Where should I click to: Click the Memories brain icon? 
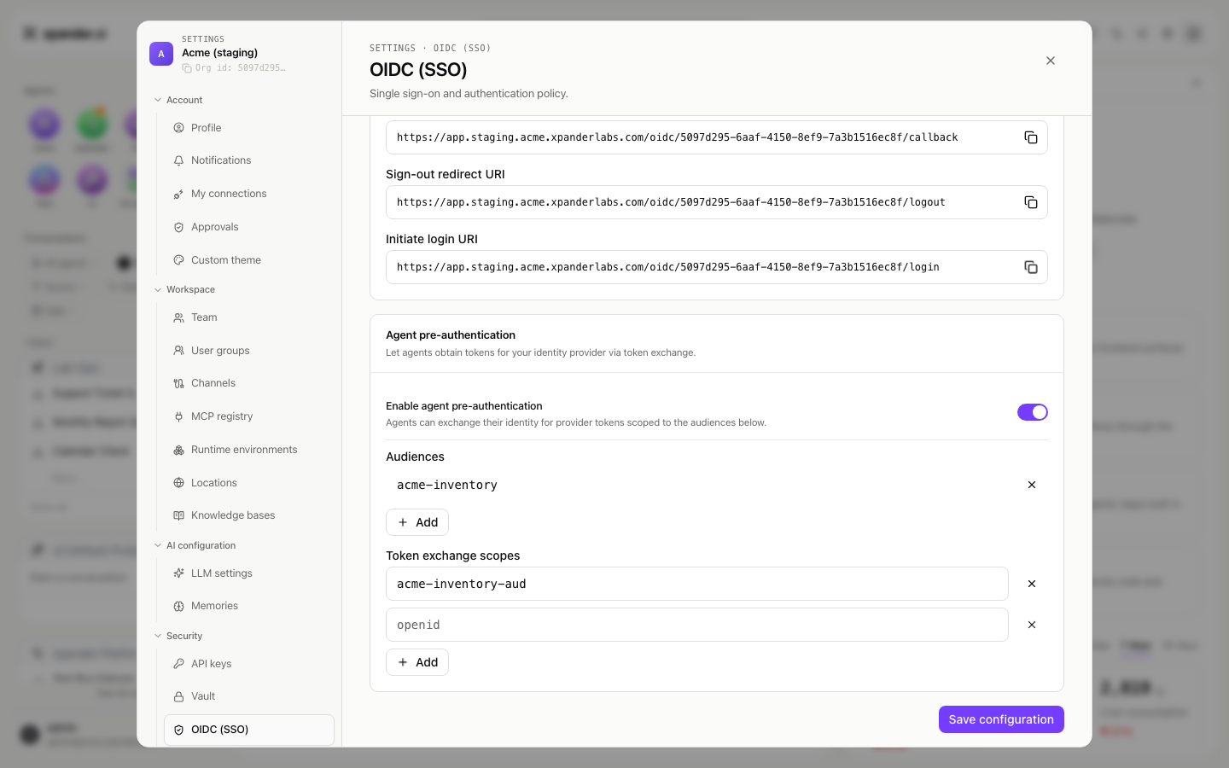click(x=178, y=606)
